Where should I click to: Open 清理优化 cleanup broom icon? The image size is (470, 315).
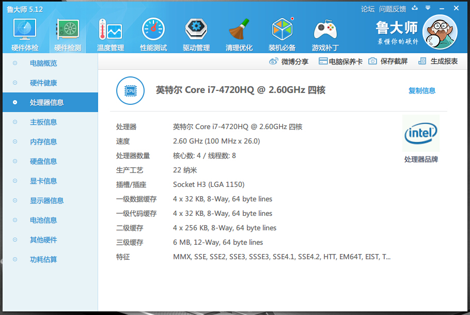239,29
